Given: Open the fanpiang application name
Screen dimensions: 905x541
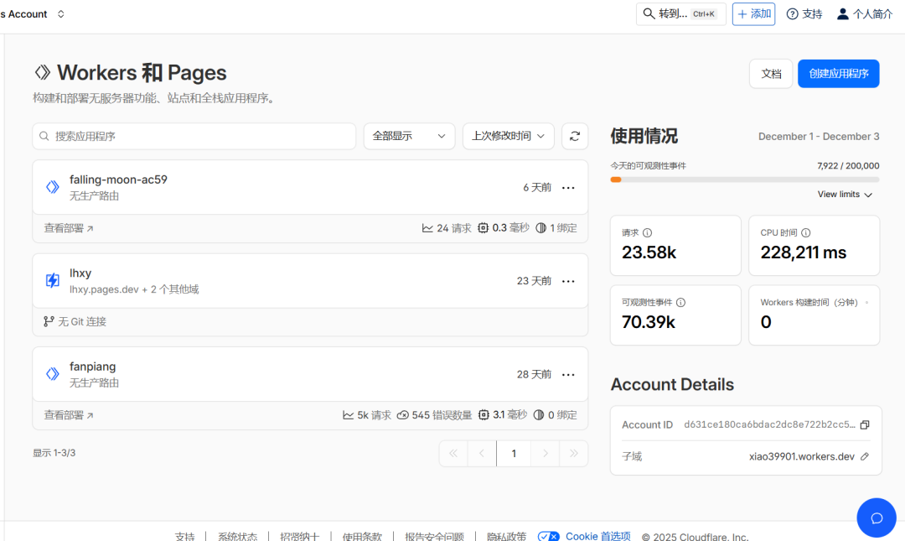Looking at the screenshot, I should point(92,367).
